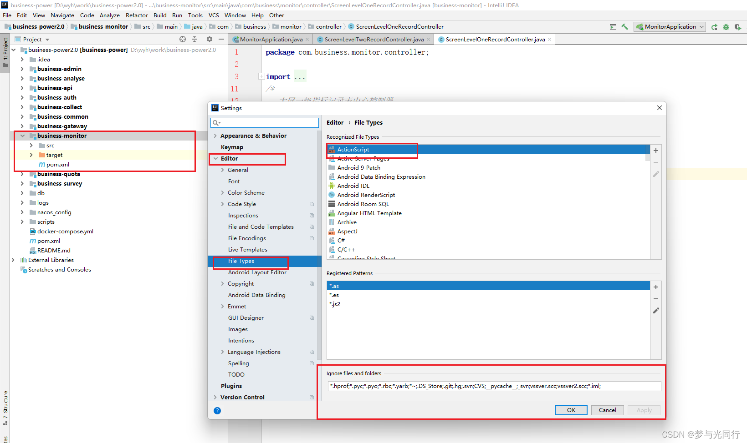Screen dimensions: 747x443
Task: Open the Refactor menu
Action: [137, 15]
